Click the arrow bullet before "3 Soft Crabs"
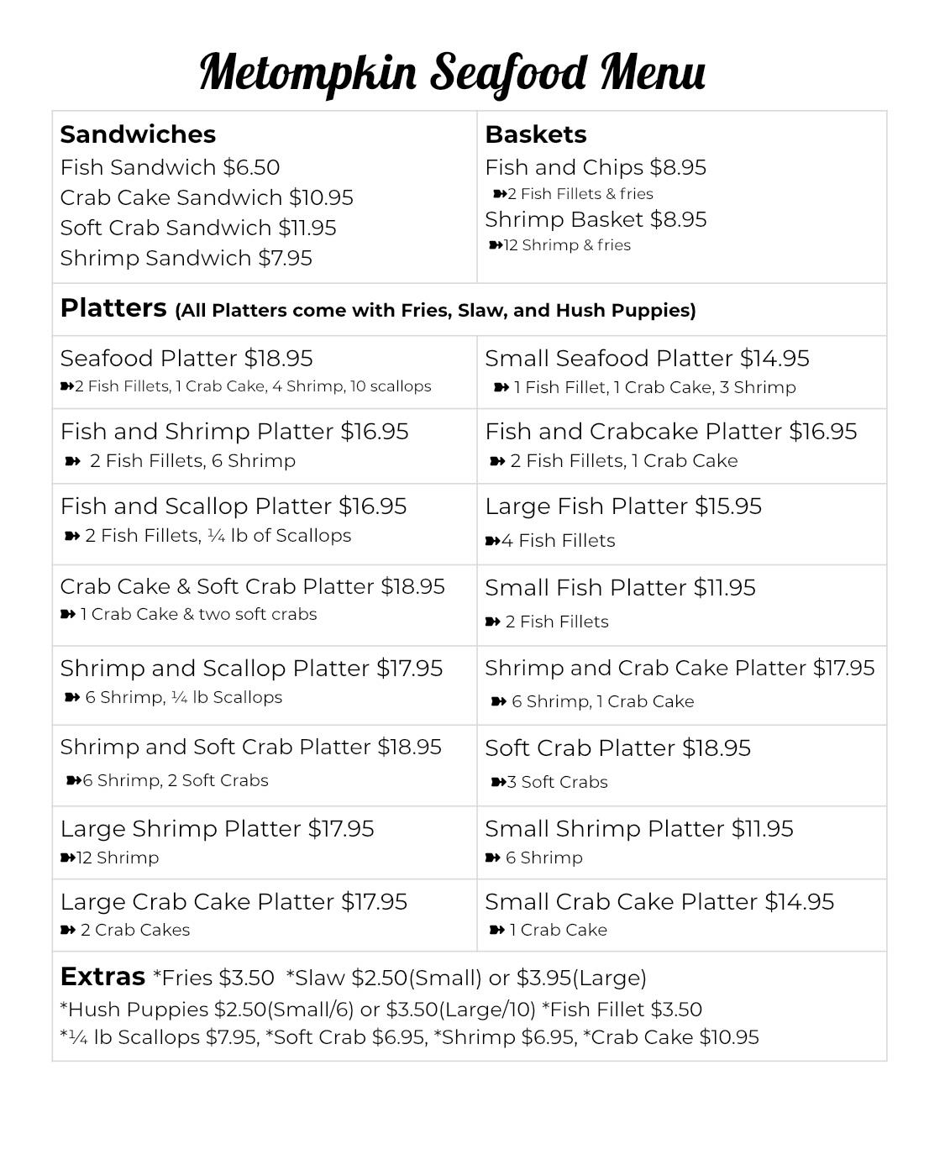 click(498, 782)
